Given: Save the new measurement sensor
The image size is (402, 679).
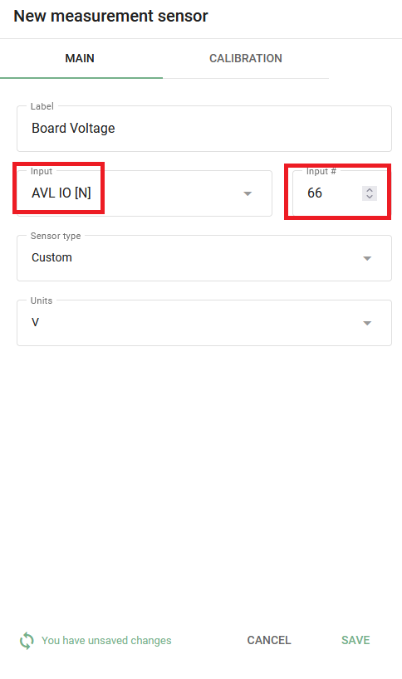Looking at the screenshot, I should click(355, 640).
